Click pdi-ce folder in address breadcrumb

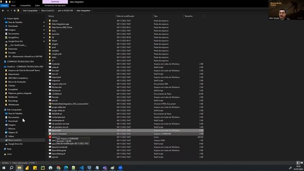click(66, 10)
